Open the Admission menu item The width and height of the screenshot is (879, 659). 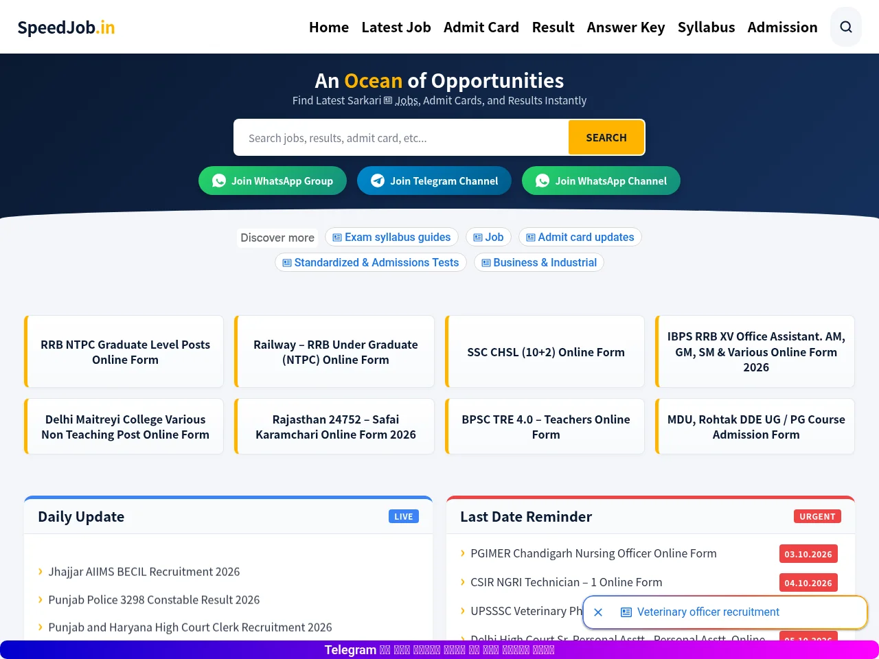(x=782, y=27)
